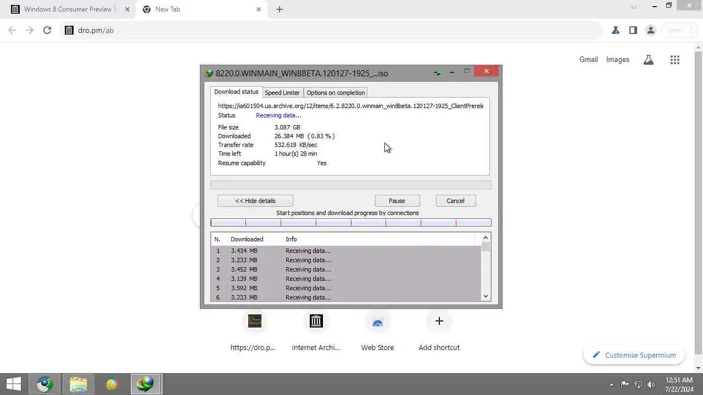Click the connections list scrollbar thumb
703x395 pixels.
[486, 246]
